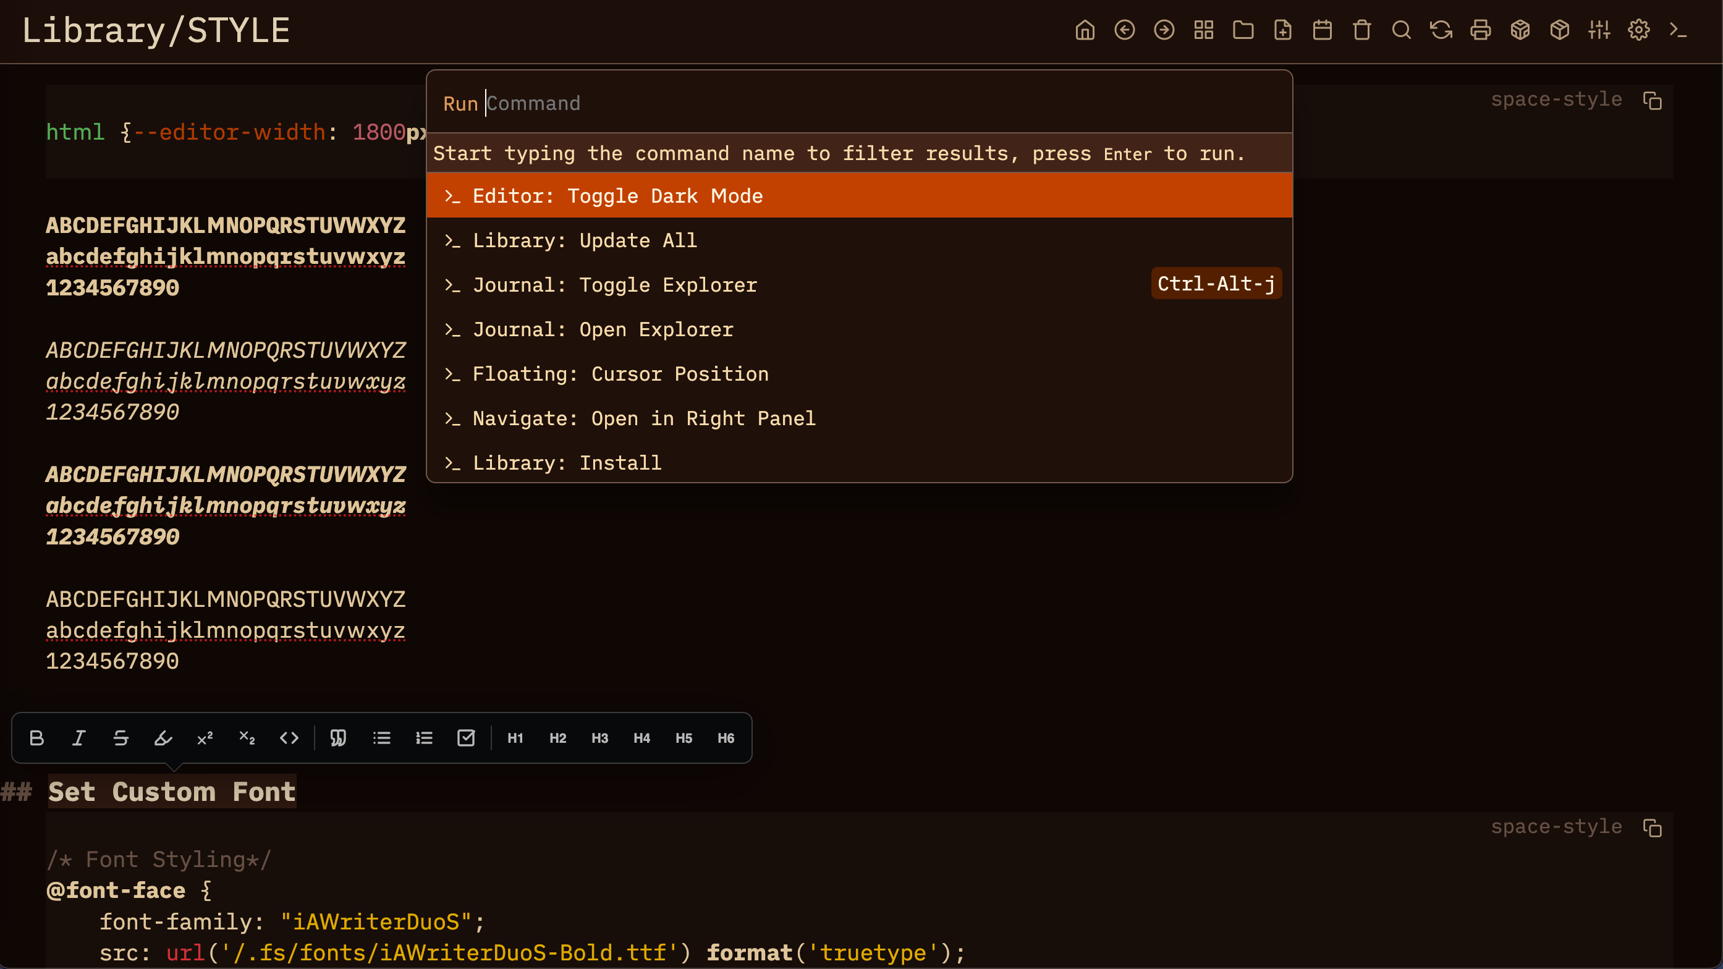Click the printer icon
Viewport: 1723px width, 969px height.
[x=1480, y=30]
